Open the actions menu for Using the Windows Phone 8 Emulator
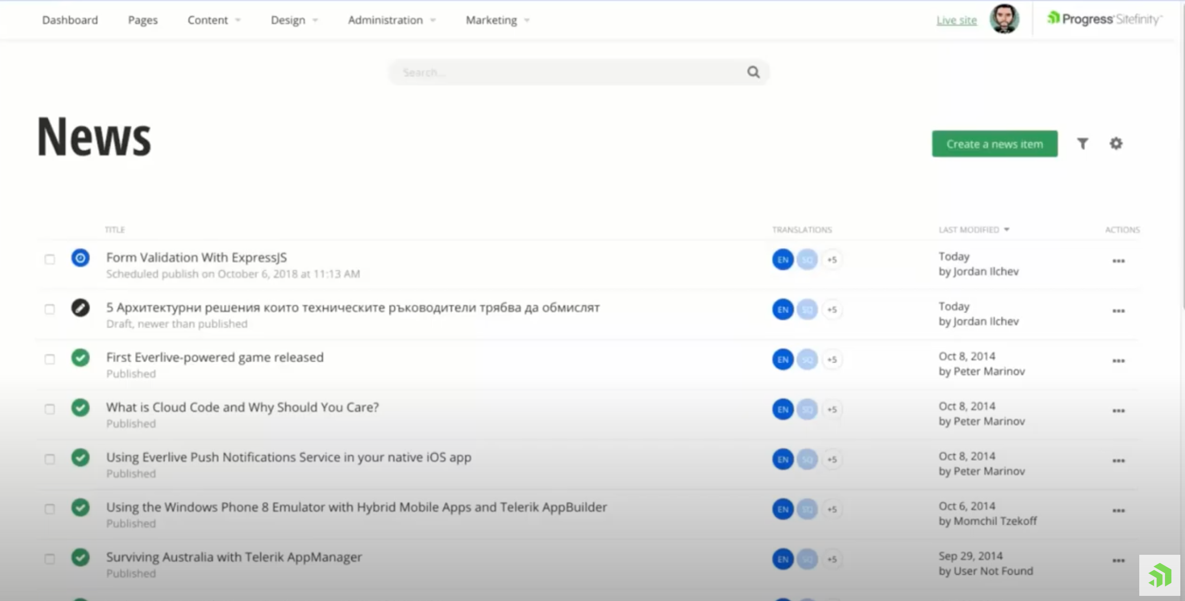This screenshot has width=1185, height=601. pyautogui.click(x=1118, y=510)
